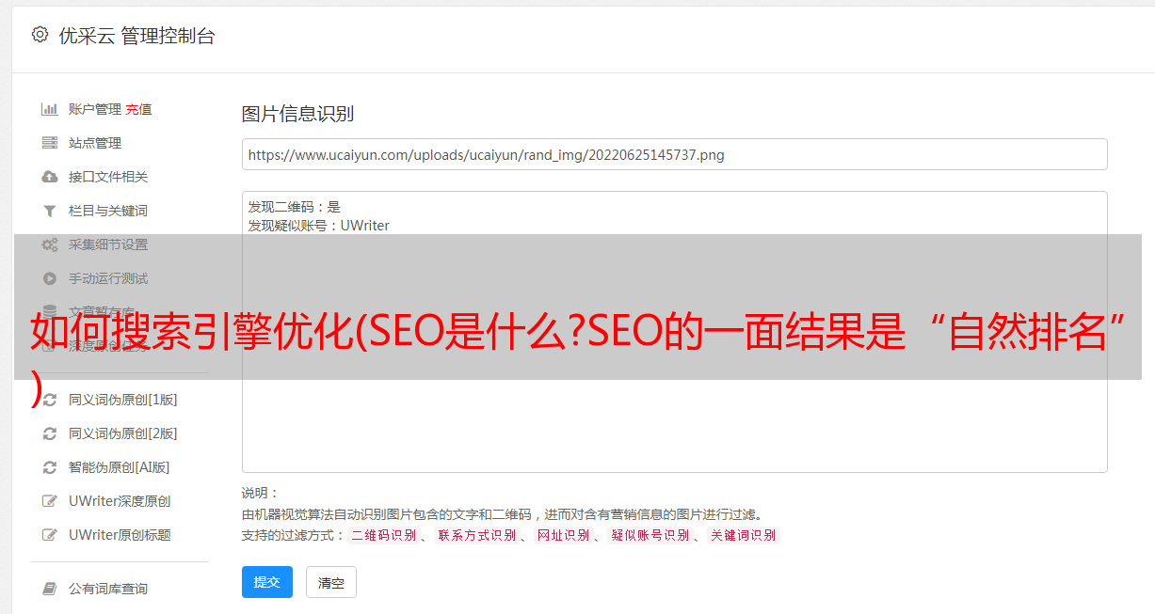Image resolution: width=1155 pixels, height=614 pixels.
Task: Click the cloud icon for 接口文件相关
Action: 50,177
